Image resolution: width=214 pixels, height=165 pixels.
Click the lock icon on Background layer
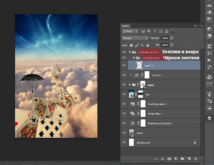(x=195, y=142)
